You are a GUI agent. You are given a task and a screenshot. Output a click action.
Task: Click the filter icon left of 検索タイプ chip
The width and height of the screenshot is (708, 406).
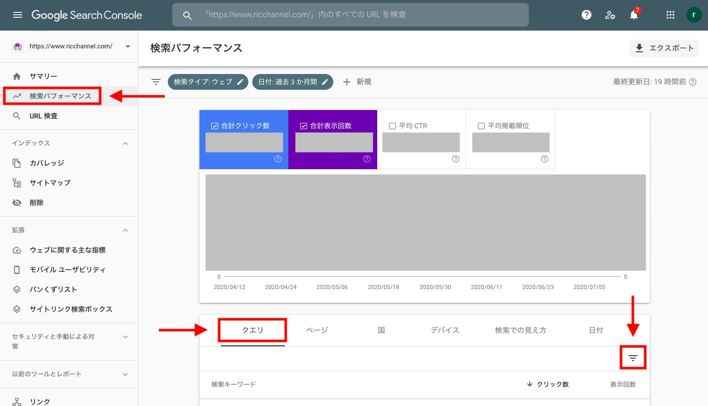click(x=156, y=82)
